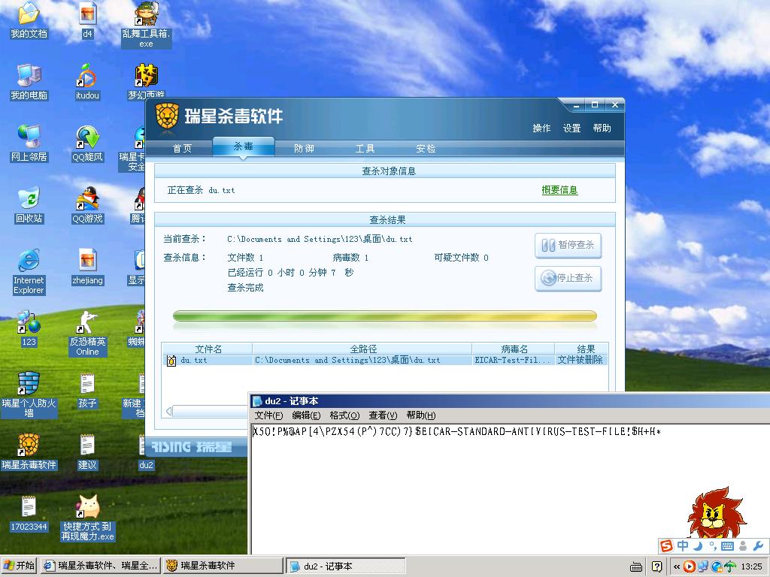Switch to du2 - 记事本 taskbar button
Viewport: 770px width, 577px height.
pyautogui.click(x=346, y=566)
